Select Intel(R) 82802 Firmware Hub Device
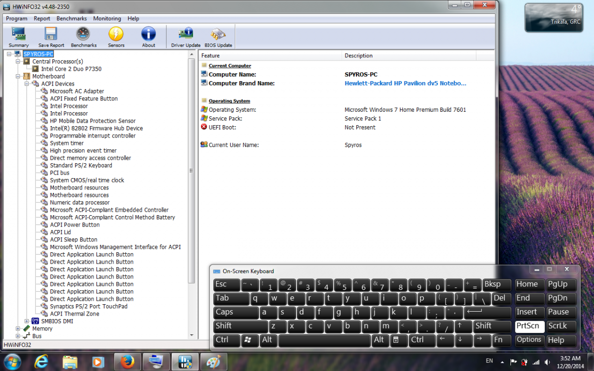This screenshot has height=371, width=594. point(96,128)
